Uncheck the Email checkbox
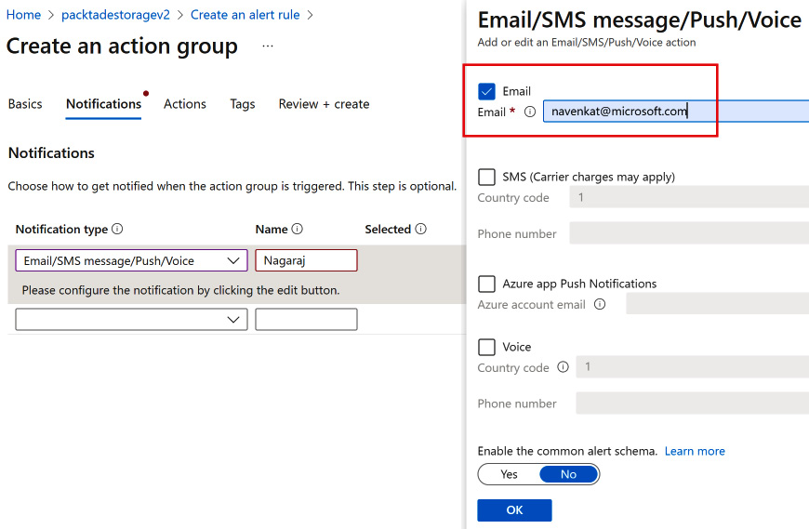Screen dimensions: 809x529 point(486,91)
